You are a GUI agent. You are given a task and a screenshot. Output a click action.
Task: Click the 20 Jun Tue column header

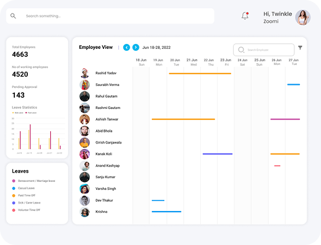pos(175,62)
